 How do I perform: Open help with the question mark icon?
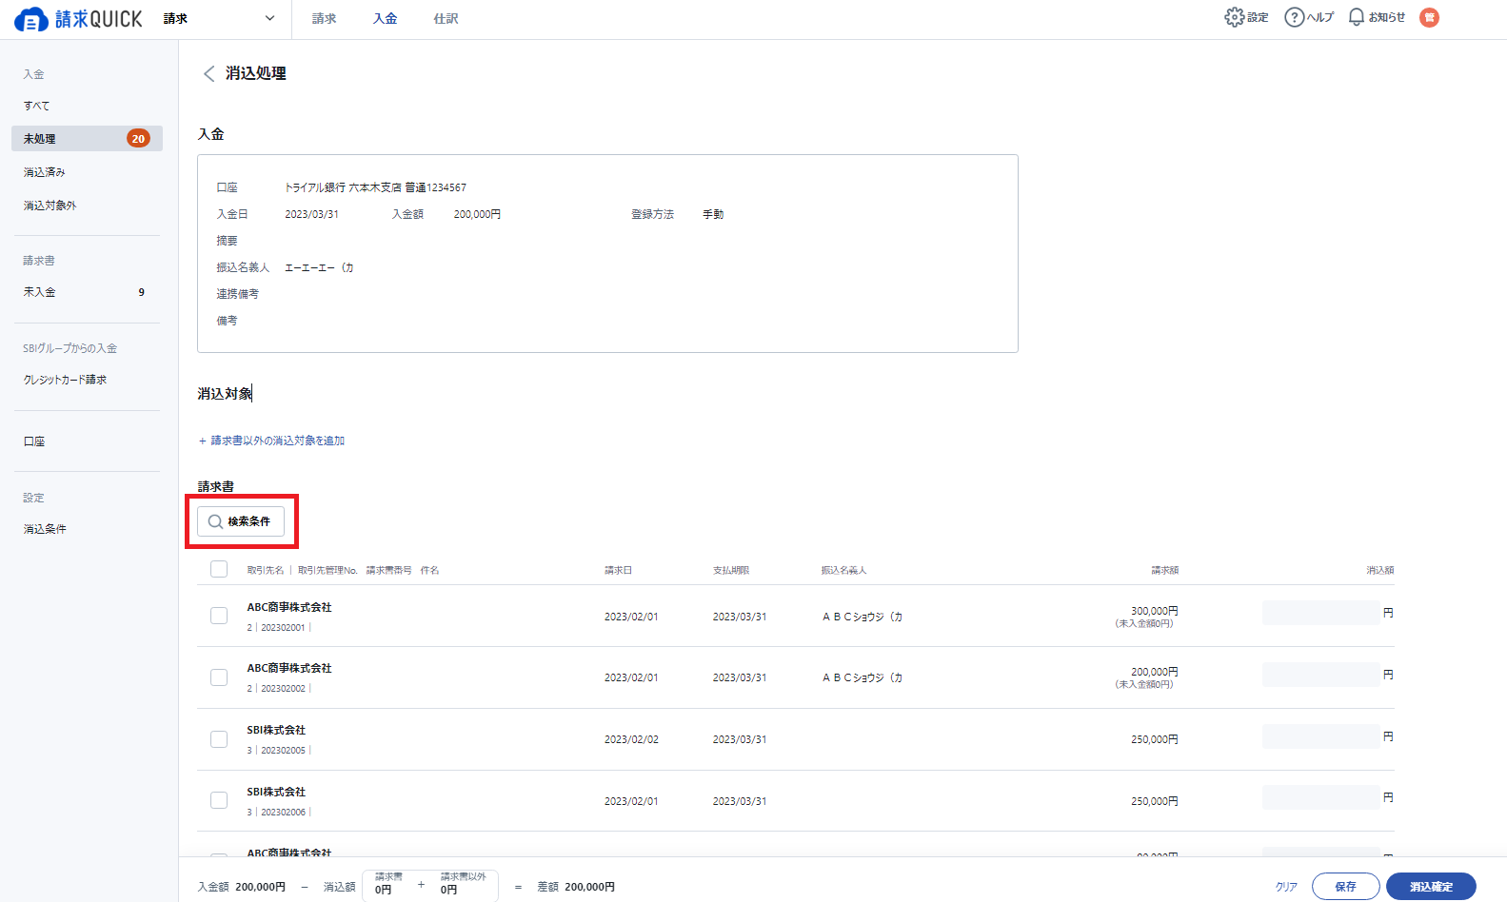click(1294, 17)
